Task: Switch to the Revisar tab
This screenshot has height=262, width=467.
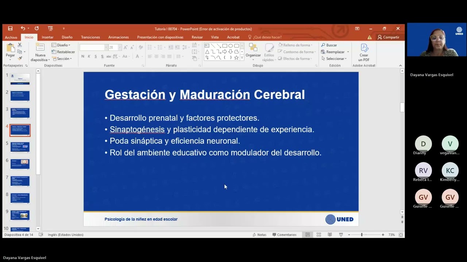Action: coord(197,37)
